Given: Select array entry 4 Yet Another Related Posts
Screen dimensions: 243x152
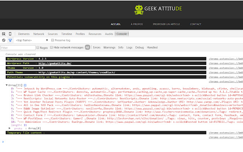Looking at the screenshot, I should [127, 102].
